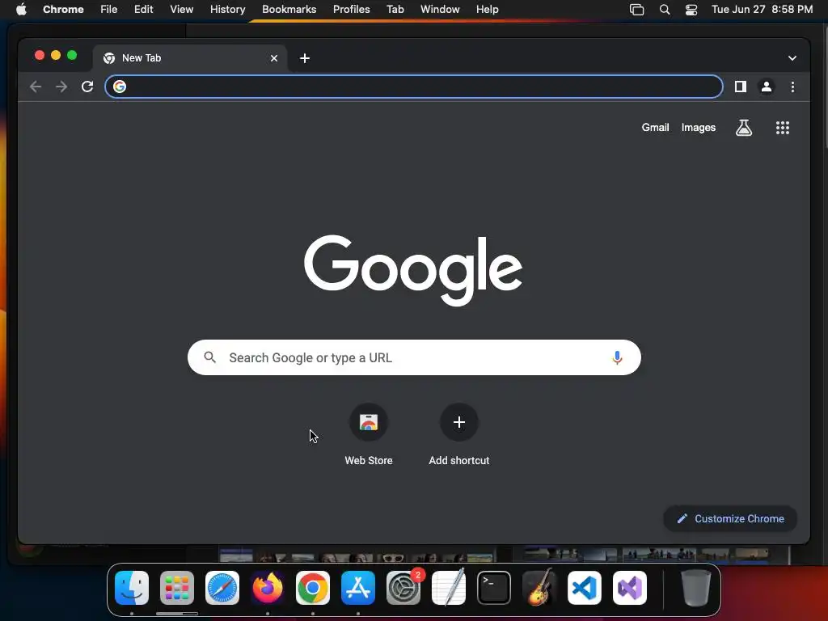Open the Help menu
828x621 pixels.
(x=487, y=10)
